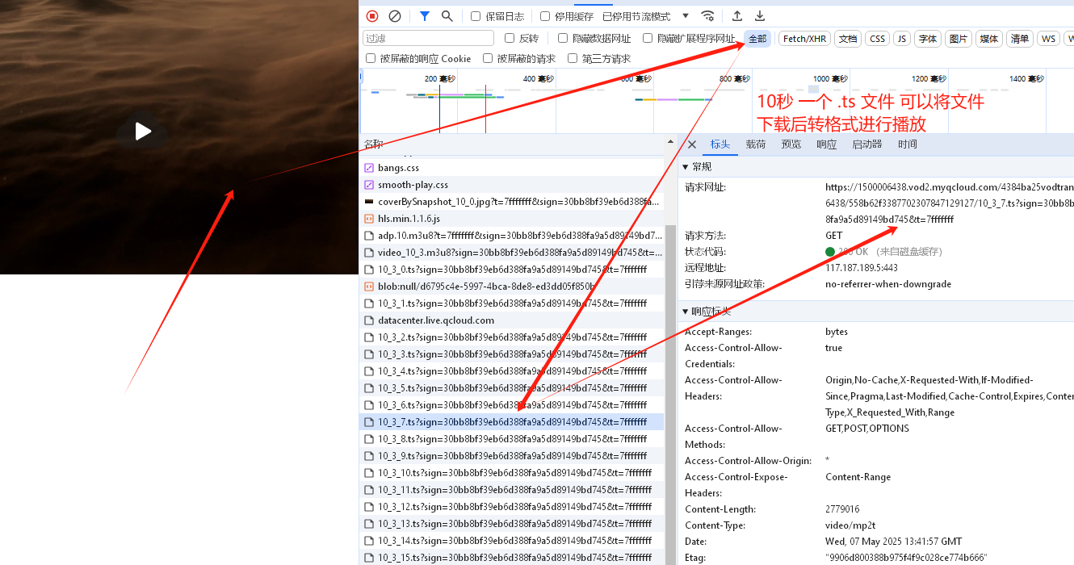Filter by 文档 type
The height and width of the screenshot is (565, 1074).
click(848, 39)
